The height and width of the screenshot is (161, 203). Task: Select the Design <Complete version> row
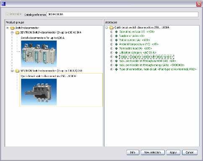click(146, 57)
